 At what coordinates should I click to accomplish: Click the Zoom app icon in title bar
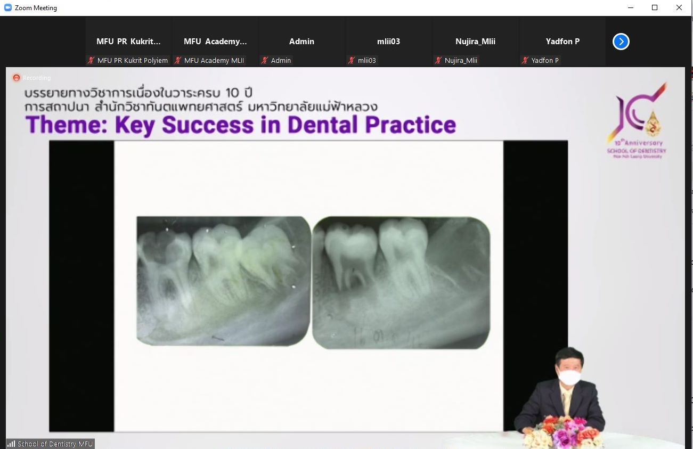(x=7, y=7)
